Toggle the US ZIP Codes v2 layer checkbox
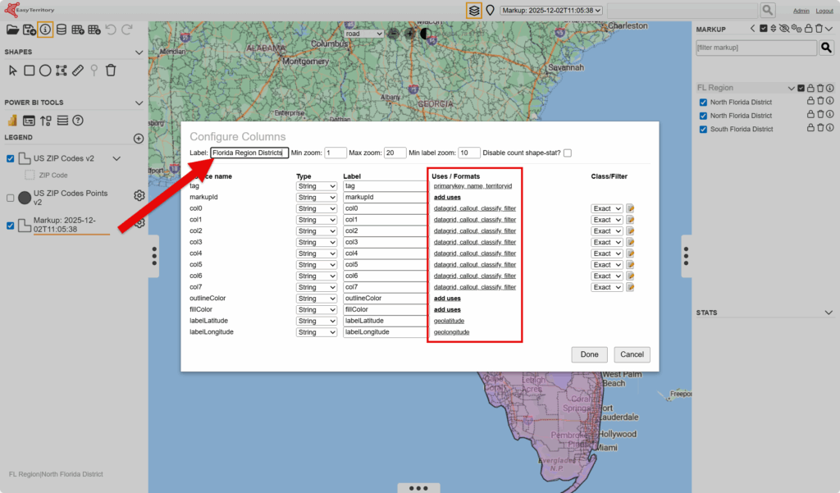This screenshot has height=493, width=840. [x=11, y=158]
